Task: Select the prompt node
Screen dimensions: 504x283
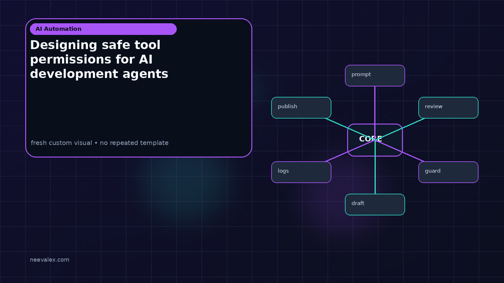Action: pyautogui.click(x=375, y=75)
